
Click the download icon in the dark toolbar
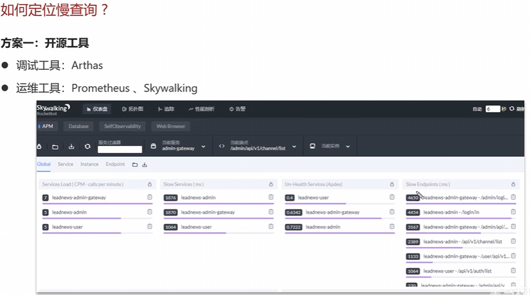coord(71,147)
